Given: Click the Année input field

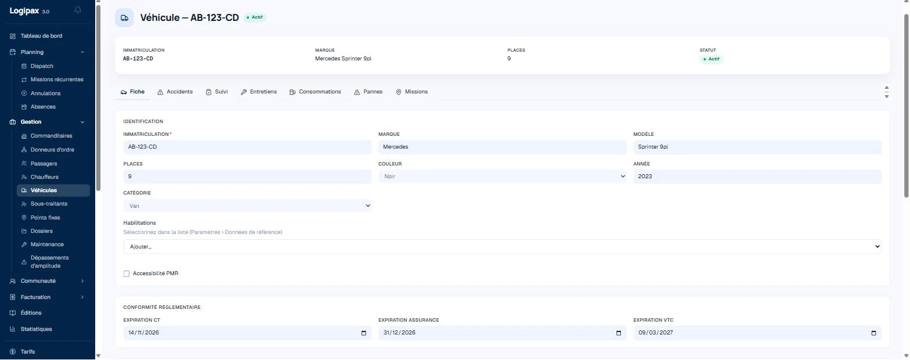Looking at the screenshot, I should pos(757,177).
